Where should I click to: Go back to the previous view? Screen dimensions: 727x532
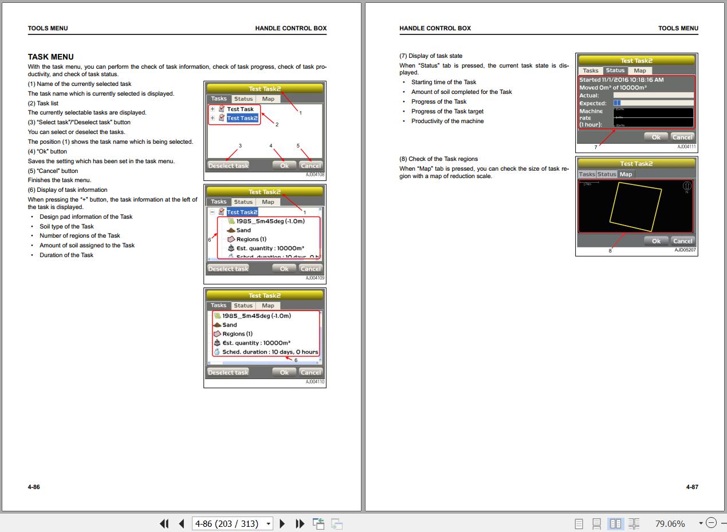319,523
